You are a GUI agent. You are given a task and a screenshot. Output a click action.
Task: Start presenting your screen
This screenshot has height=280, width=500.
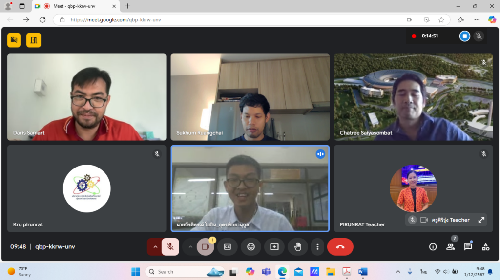point(274,246)
